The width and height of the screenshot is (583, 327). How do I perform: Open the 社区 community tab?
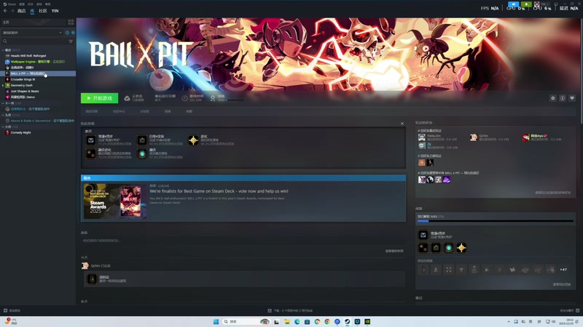(43, 11)
